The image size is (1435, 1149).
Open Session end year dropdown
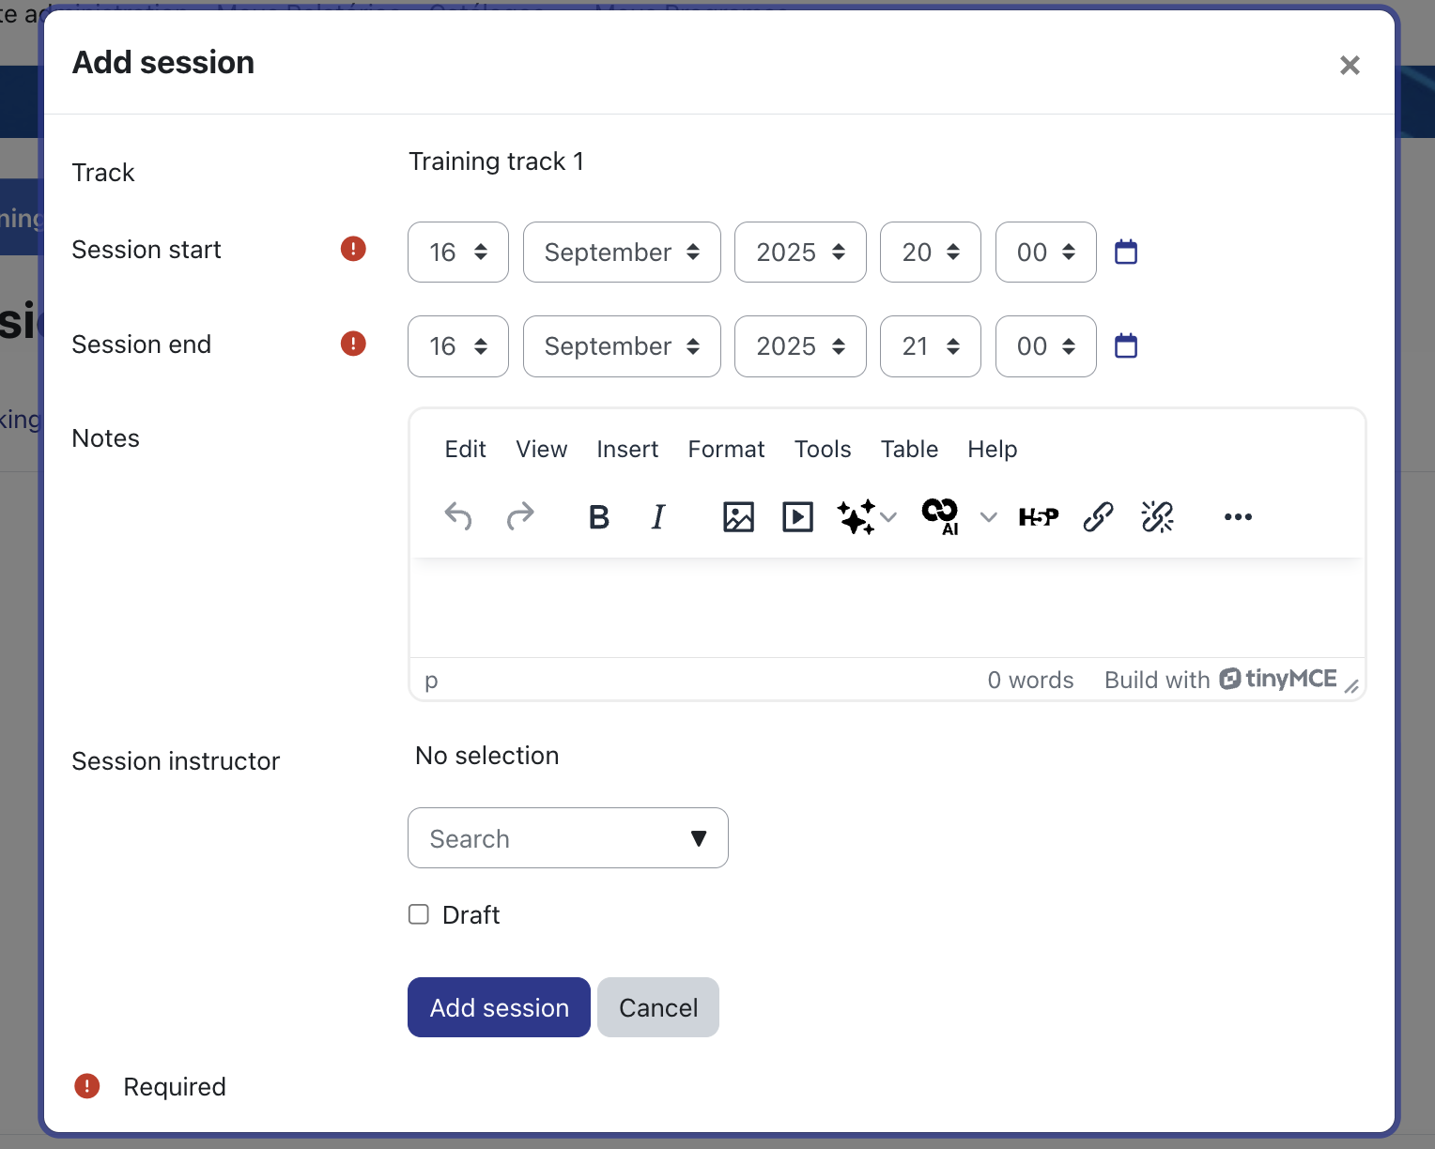tap(800, 346)
